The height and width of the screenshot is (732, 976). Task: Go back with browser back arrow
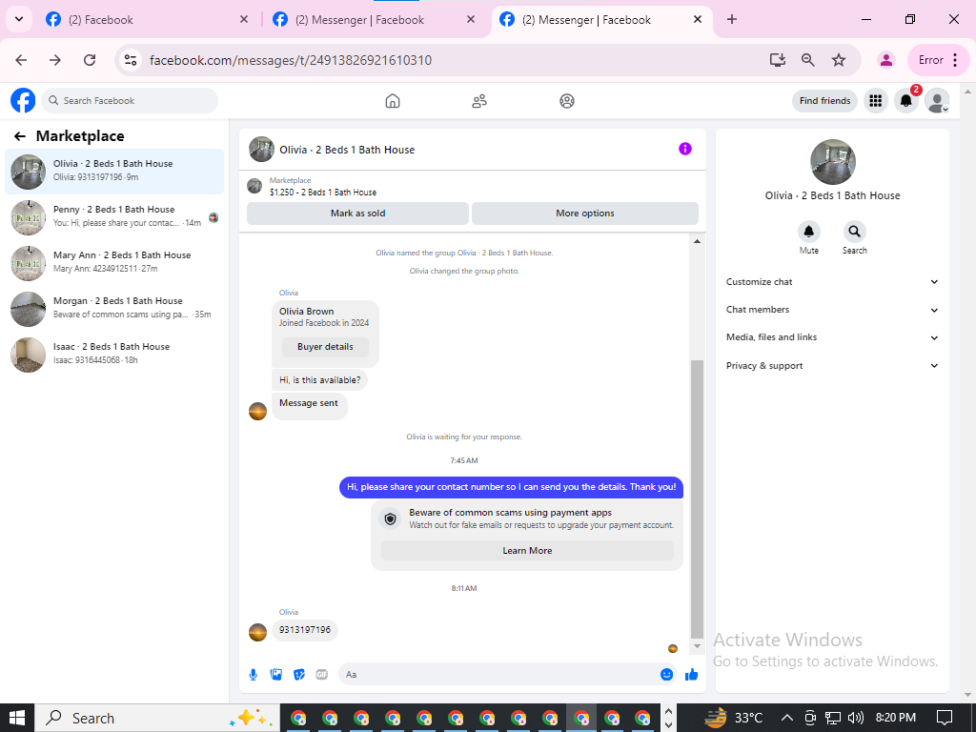21,60
